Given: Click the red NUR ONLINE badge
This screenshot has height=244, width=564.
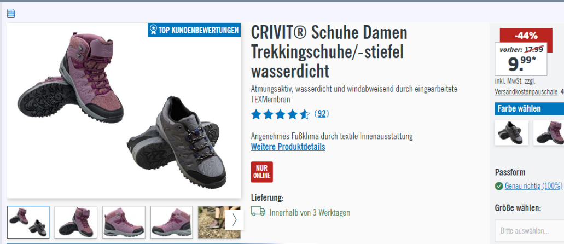Looking at the screenshot, I should click(262, 172).
